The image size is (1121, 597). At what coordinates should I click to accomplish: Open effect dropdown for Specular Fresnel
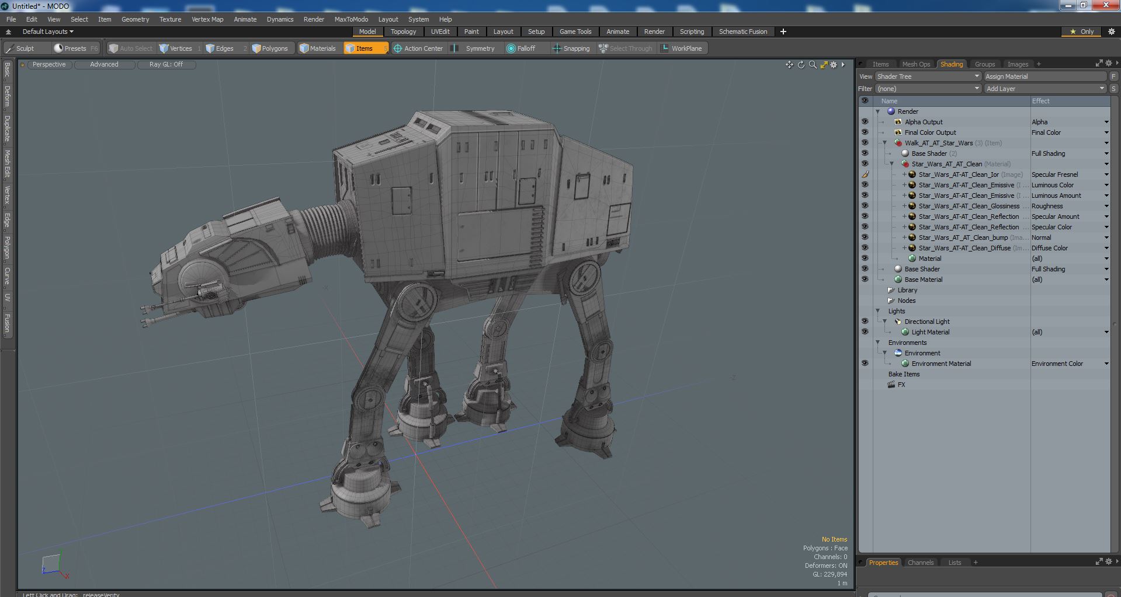pos(1106,174)
